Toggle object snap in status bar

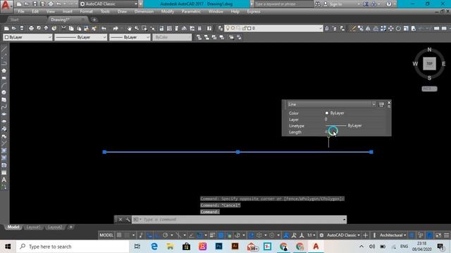pyautogui.click(x=199, y=235)
